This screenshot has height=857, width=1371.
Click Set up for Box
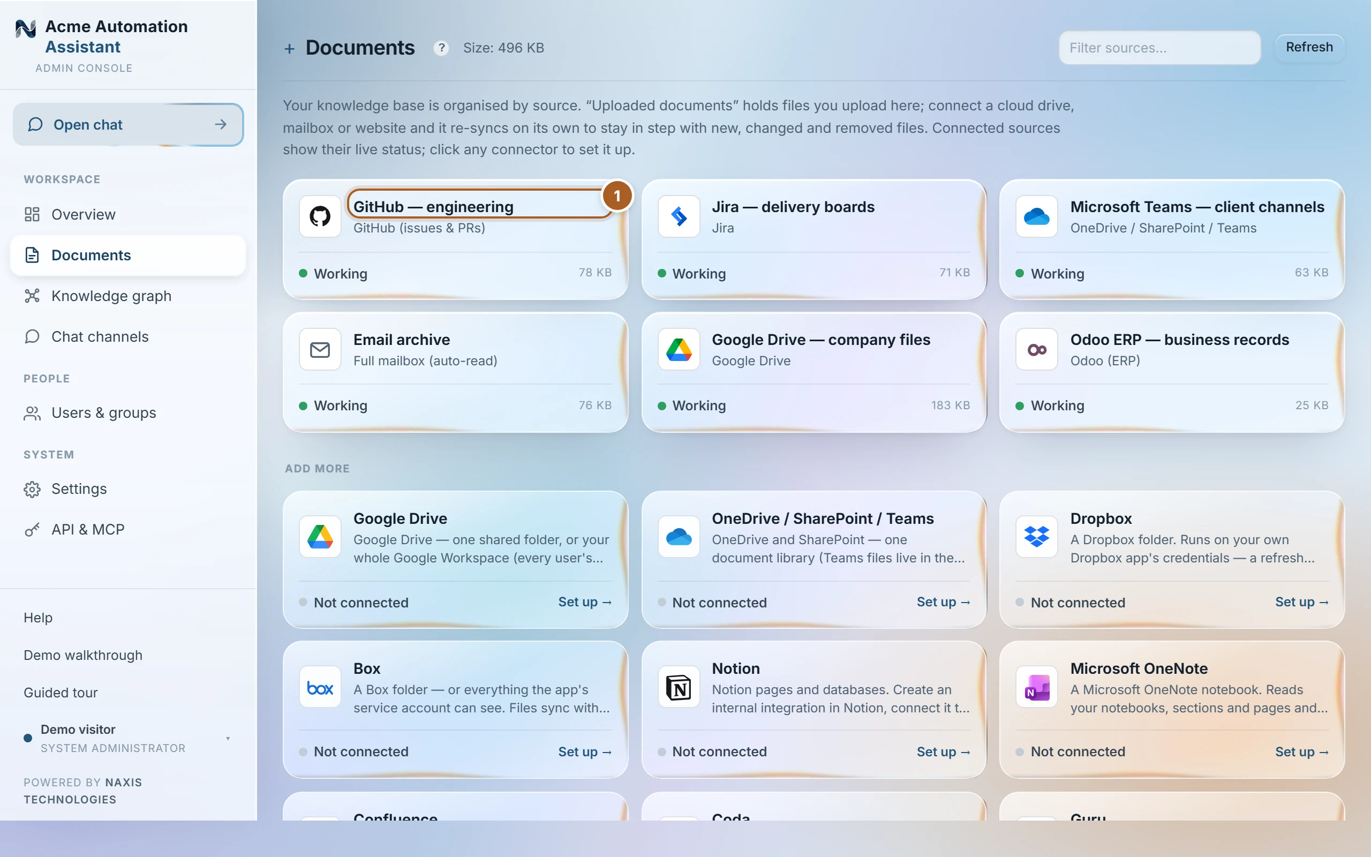585,751
